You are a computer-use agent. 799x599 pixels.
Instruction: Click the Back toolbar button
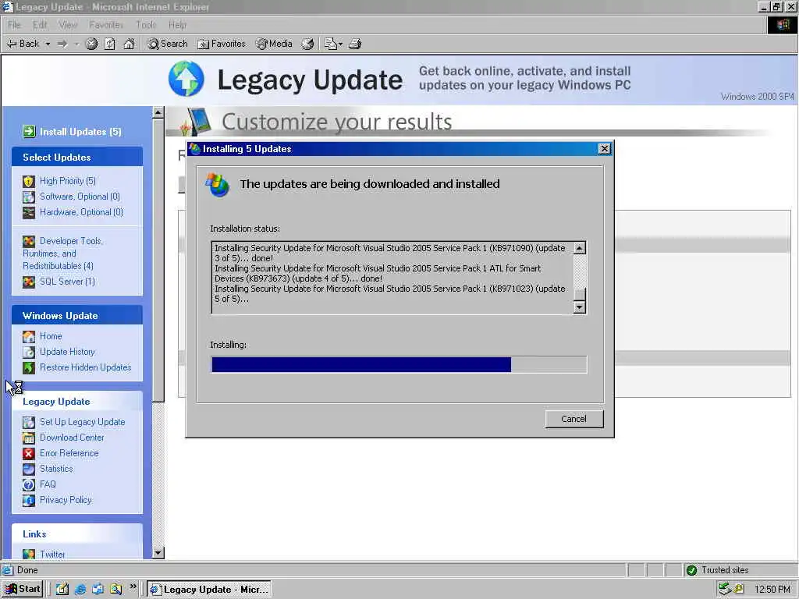click(23, 44)
